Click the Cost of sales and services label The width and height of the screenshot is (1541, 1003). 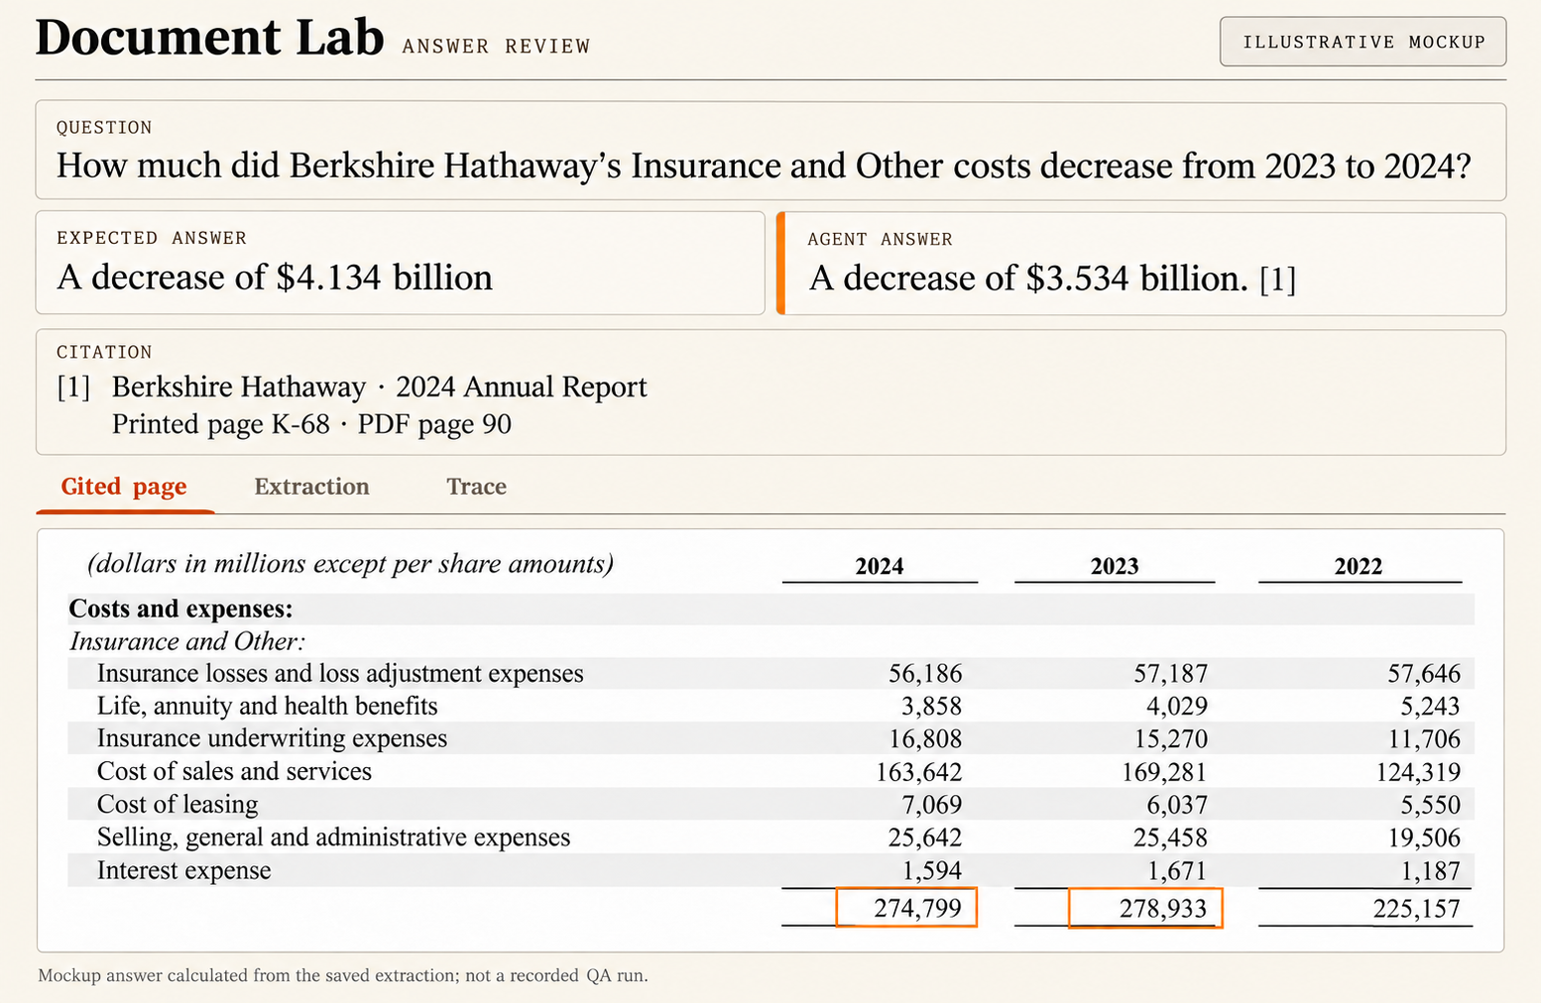(x=234, y=771)
